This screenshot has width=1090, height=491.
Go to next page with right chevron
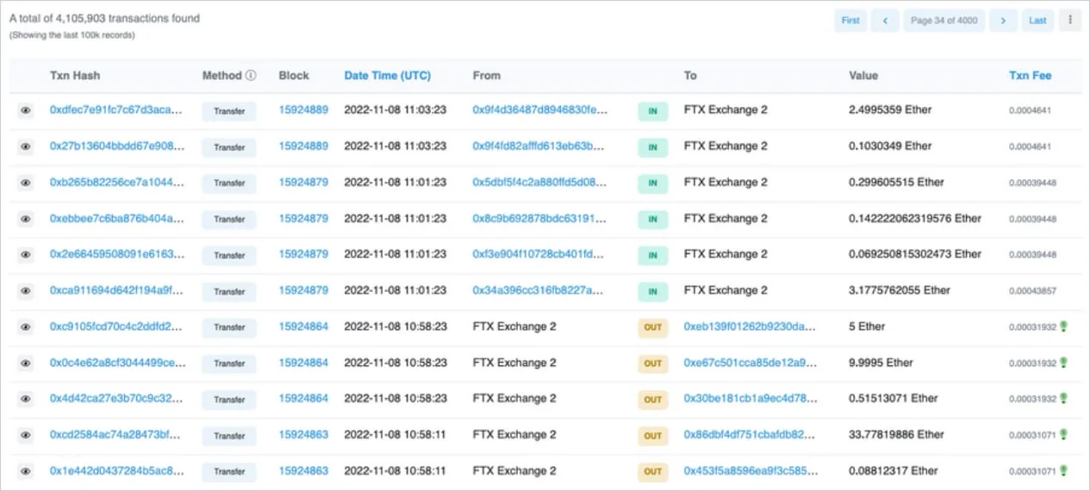pos(1003,21)
